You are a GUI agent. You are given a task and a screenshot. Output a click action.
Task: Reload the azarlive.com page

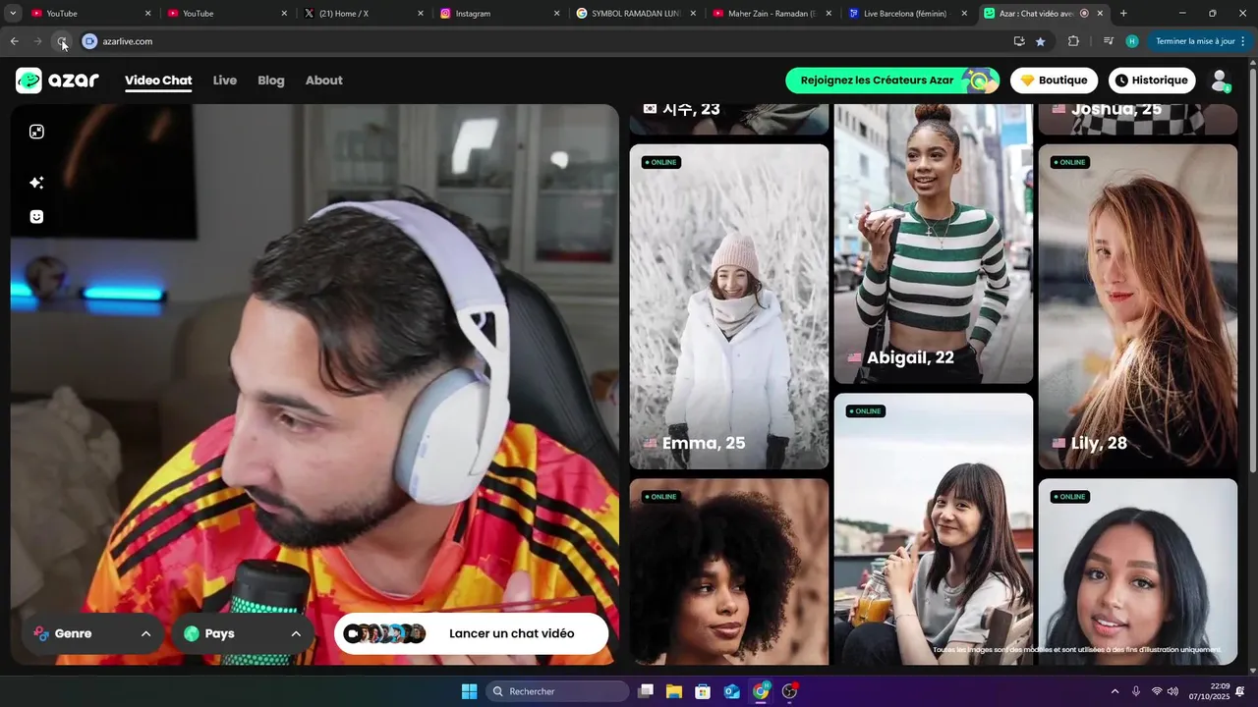[62, 41]
